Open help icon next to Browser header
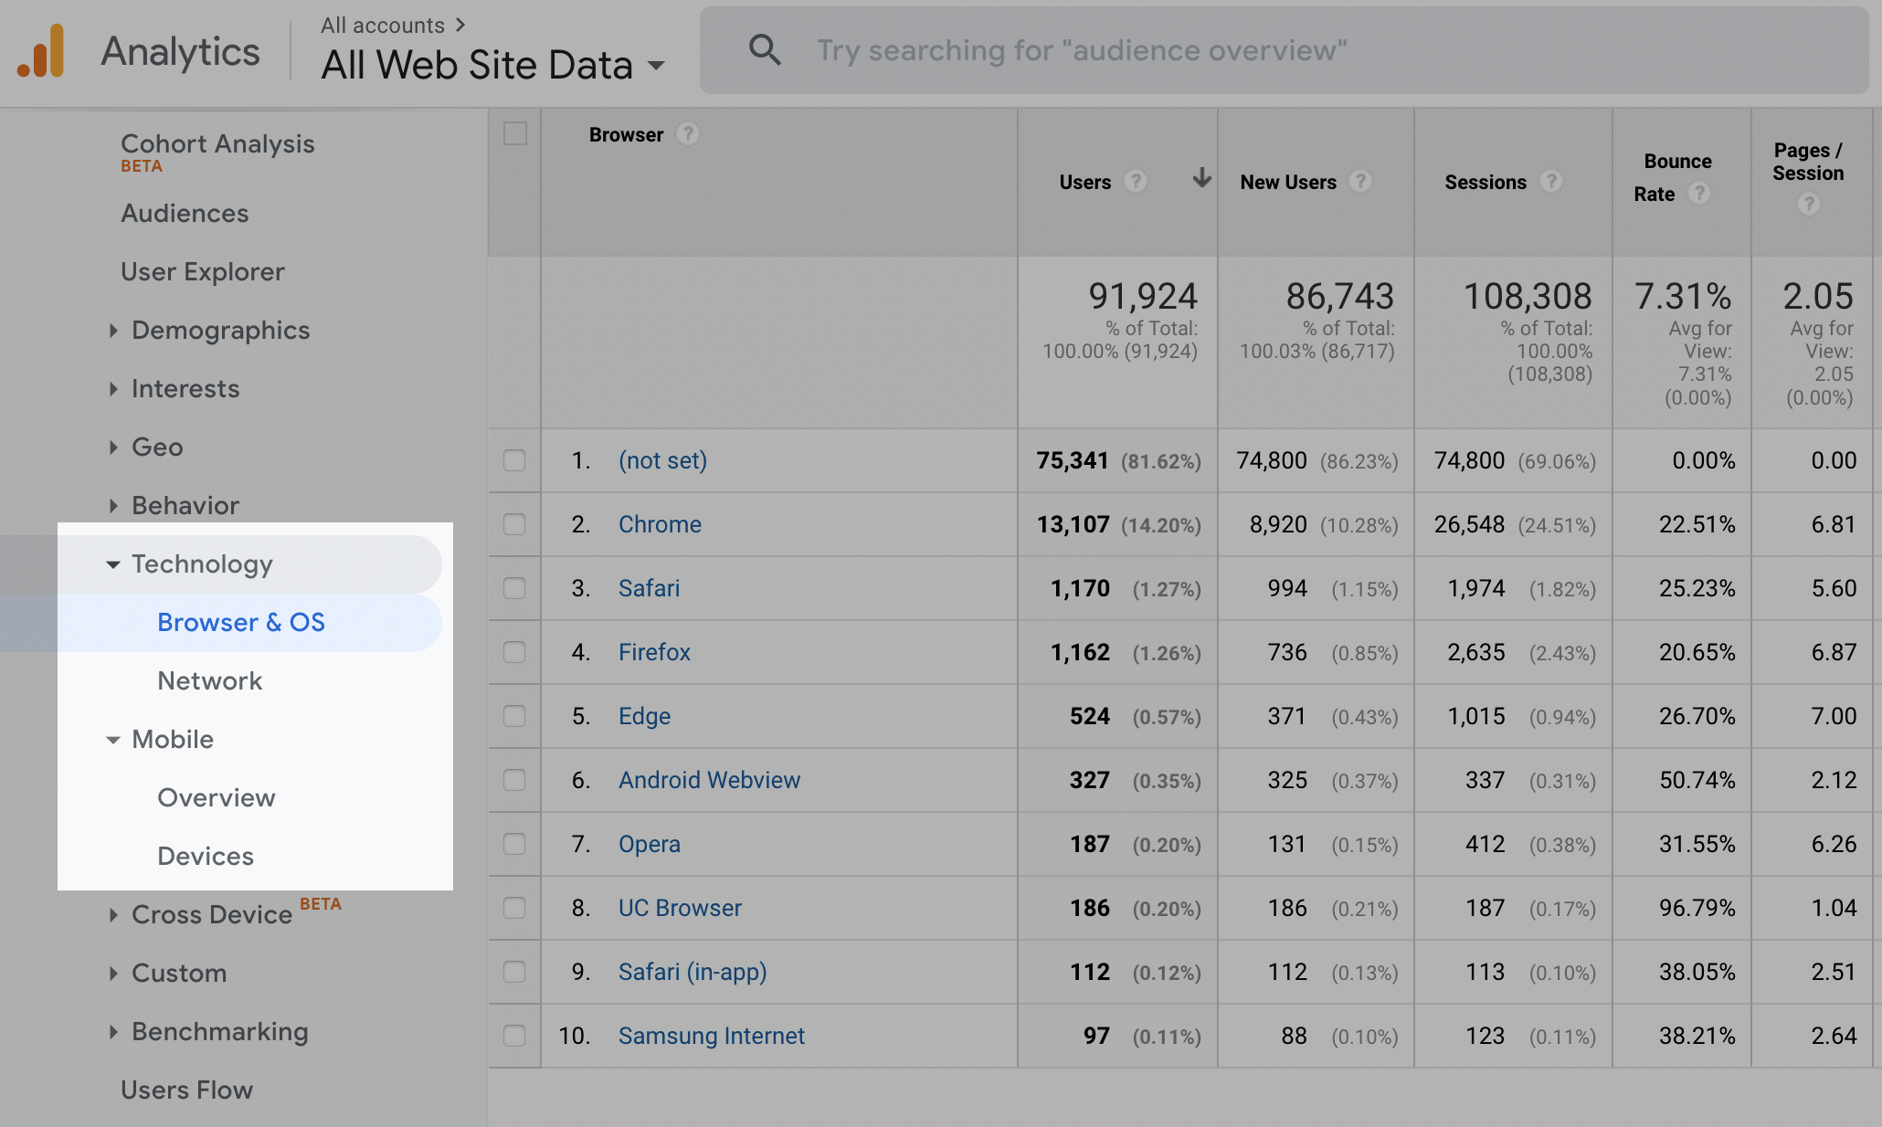The height and width of the screenshot is (1127, 1882). point(688,134)
